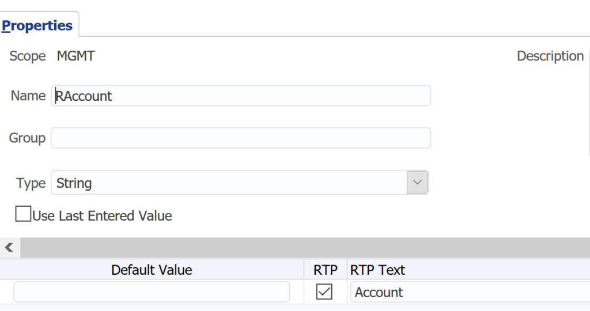Click the Type field label

31,183
